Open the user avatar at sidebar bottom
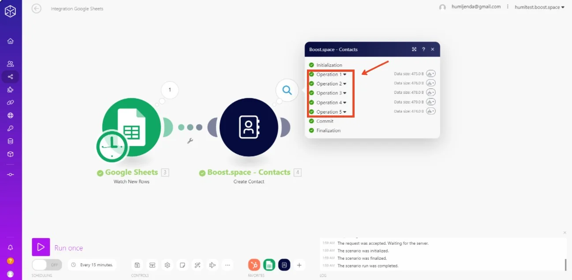572x280 pixels. click(x=11, y=274)
